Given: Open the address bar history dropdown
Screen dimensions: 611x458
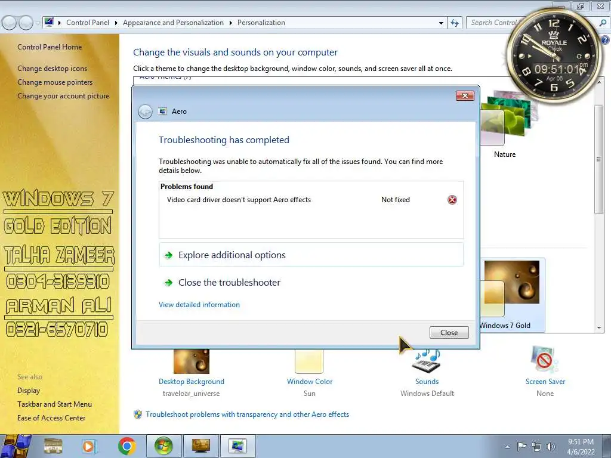Looking at the screenshot, I should click(x=441, y=23).
